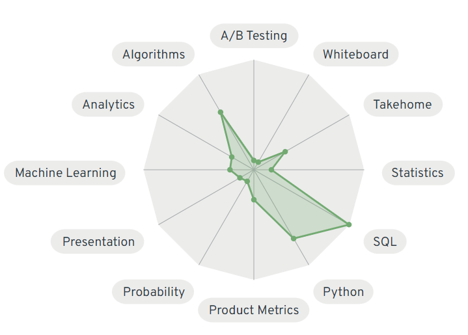Screen dimensions: 468x335
Task: Select the Algorithms axis data point
Action: point(221,113)
